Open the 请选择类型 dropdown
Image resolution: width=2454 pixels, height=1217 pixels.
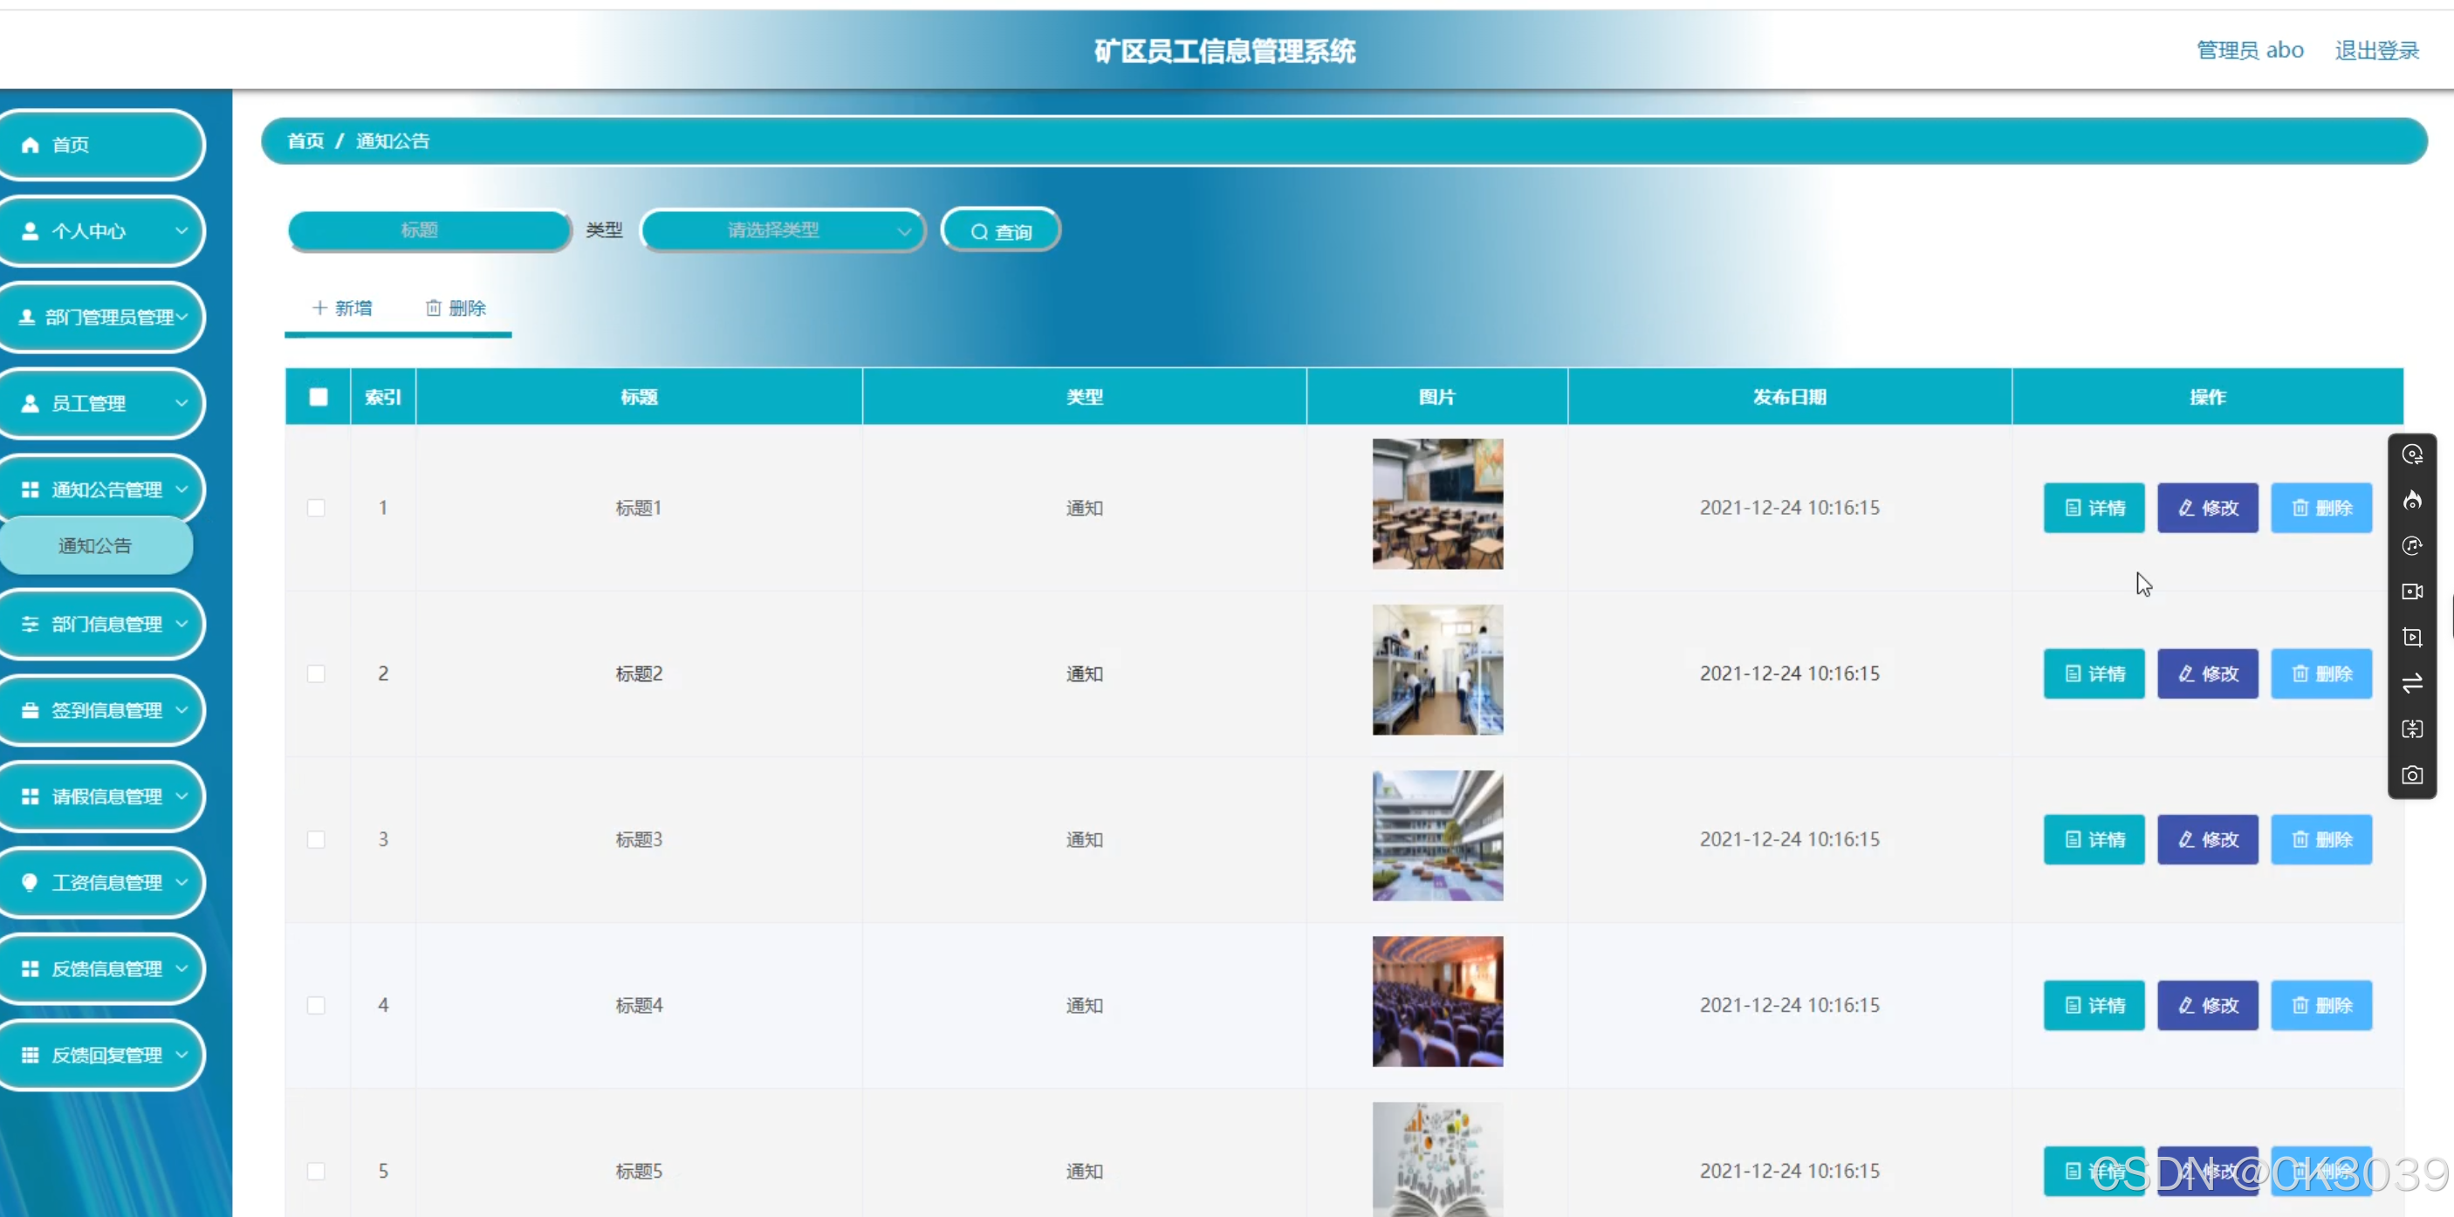(x=781, y=230)
